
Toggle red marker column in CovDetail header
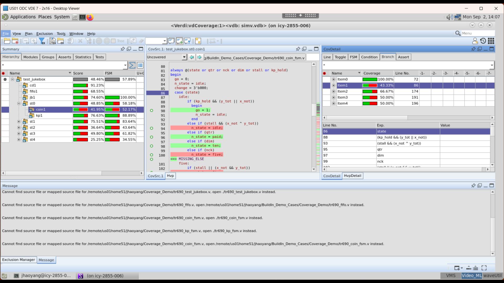click(x=324, y=73)
